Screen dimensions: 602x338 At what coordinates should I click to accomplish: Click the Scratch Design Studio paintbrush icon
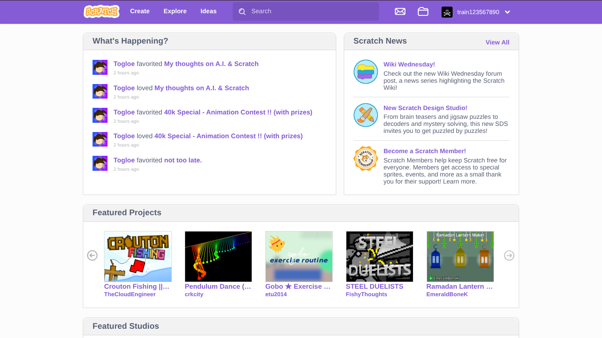pyautogui.click(x=366, y=115)
